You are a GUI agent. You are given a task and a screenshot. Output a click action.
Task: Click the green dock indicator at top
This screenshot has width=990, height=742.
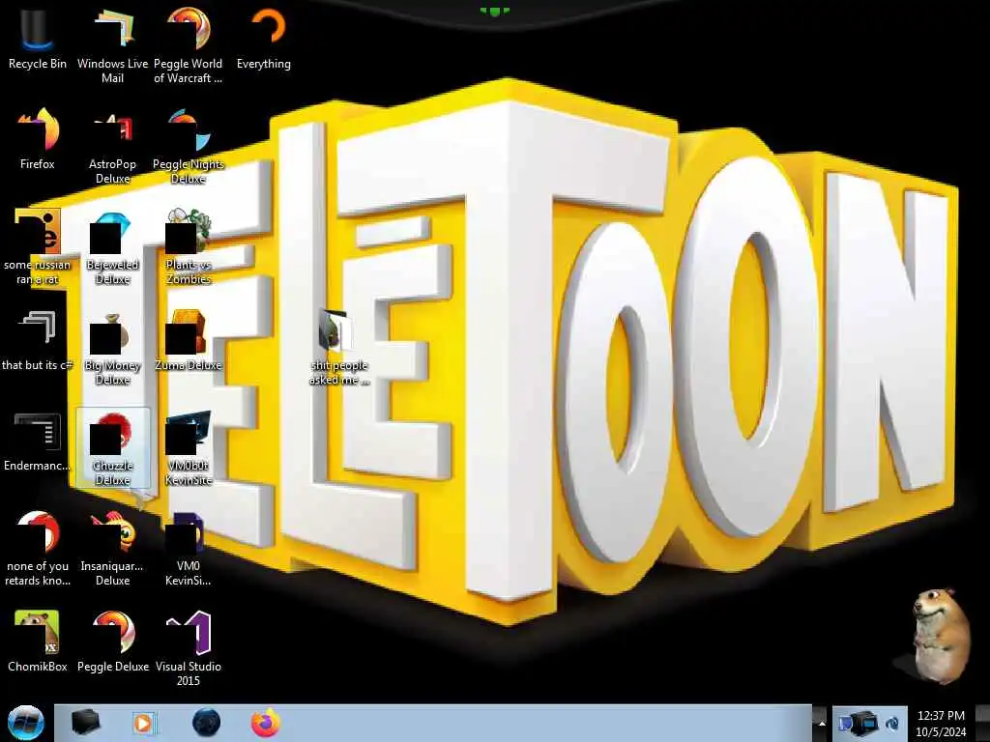click(x=495, y=11)
